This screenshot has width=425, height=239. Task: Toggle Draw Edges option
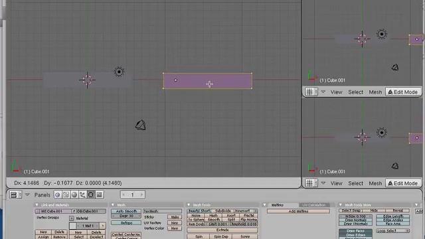coord(355,235)
